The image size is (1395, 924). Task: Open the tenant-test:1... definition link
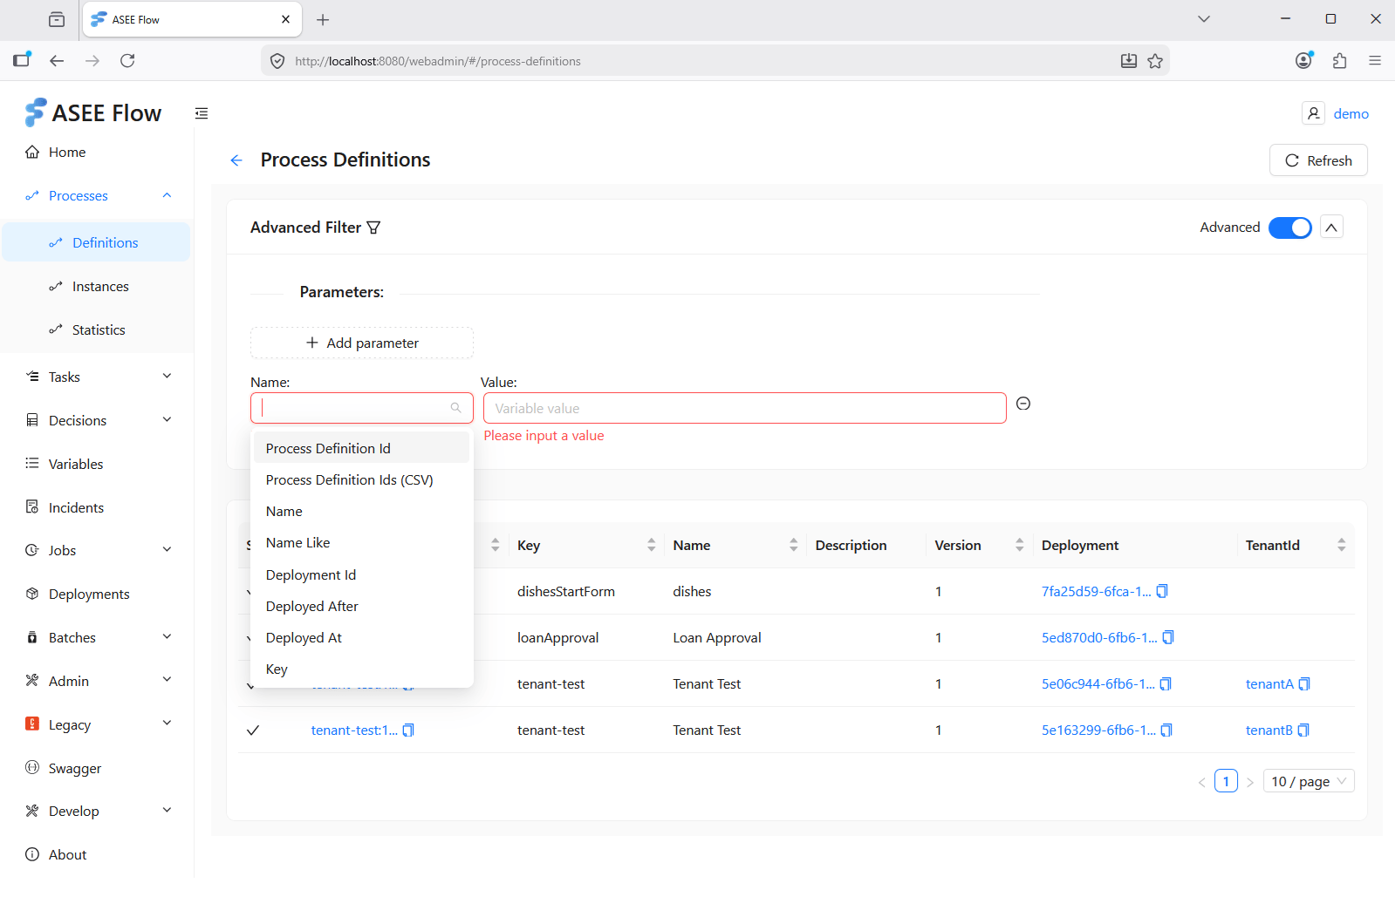[x=354, y=730]
